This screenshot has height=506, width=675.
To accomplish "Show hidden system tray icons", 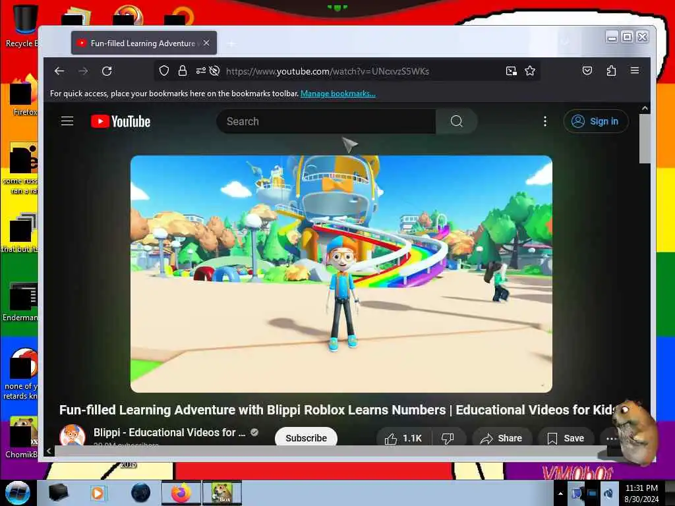I will [x=560, y=493].
